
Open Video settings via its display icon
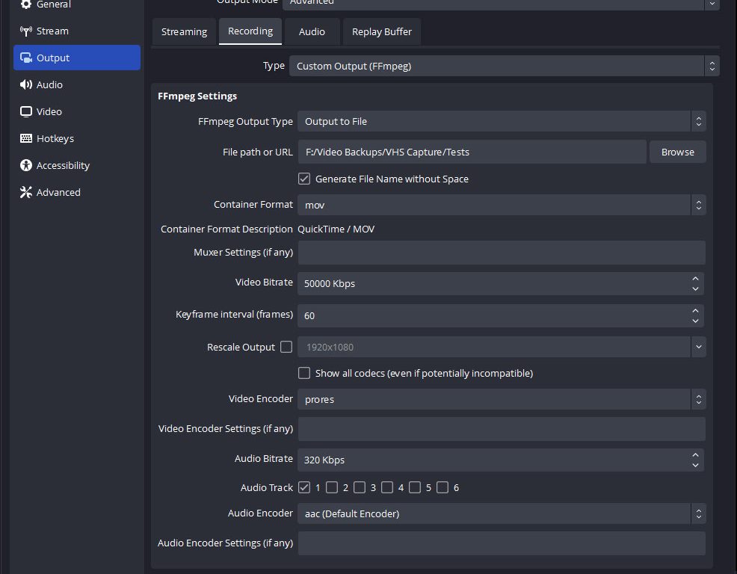coord(26,112)
